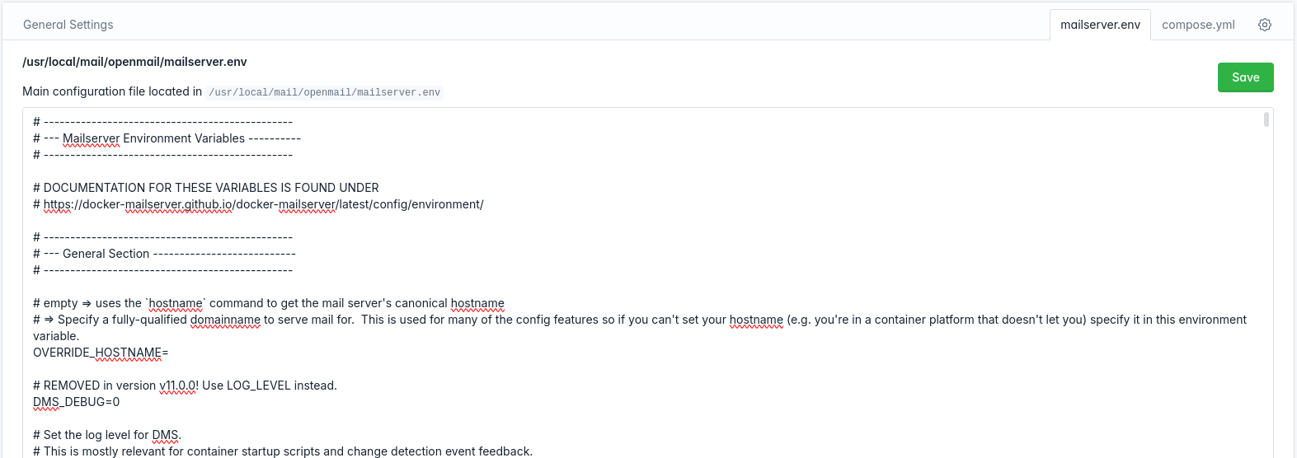Click the bold /usr/local/mail/openmail/mailserver.env title
Viewport: 1297px width, 458px height.
(134, 62)
